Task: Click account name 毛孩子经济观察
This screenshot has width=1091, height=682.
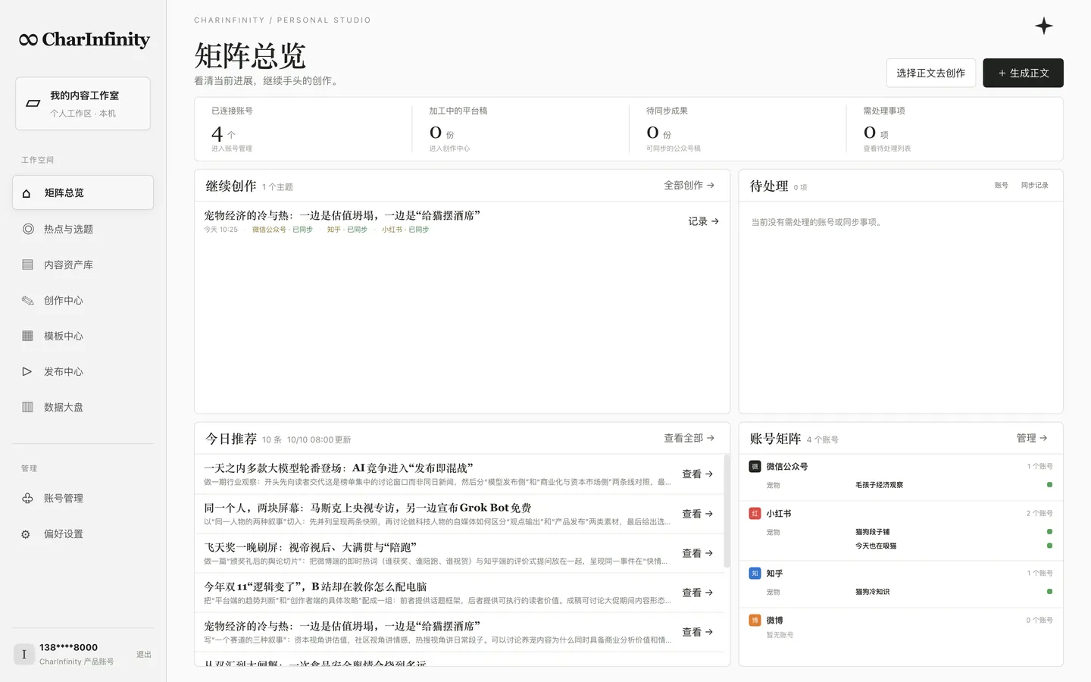Action: click(x=879, y=485)
